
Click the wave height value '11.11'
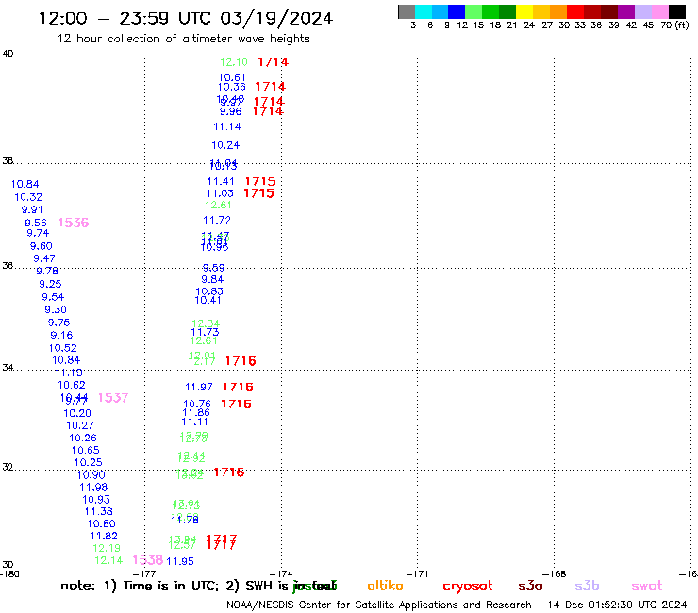(194, 422)
